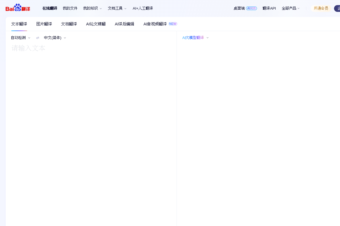Expand the 我的知识 menu
The image size is (340, 226).
[x=92, y=8]
